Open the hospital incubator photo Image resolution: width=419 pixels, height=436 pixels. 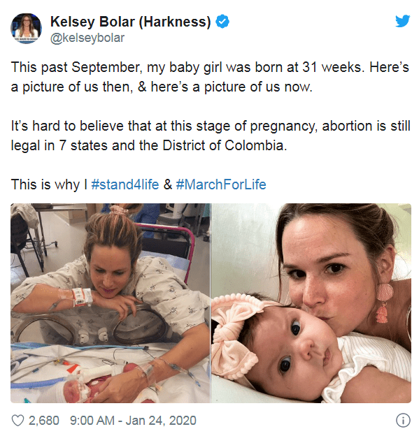pyautogui.click(x=111, y=303)
